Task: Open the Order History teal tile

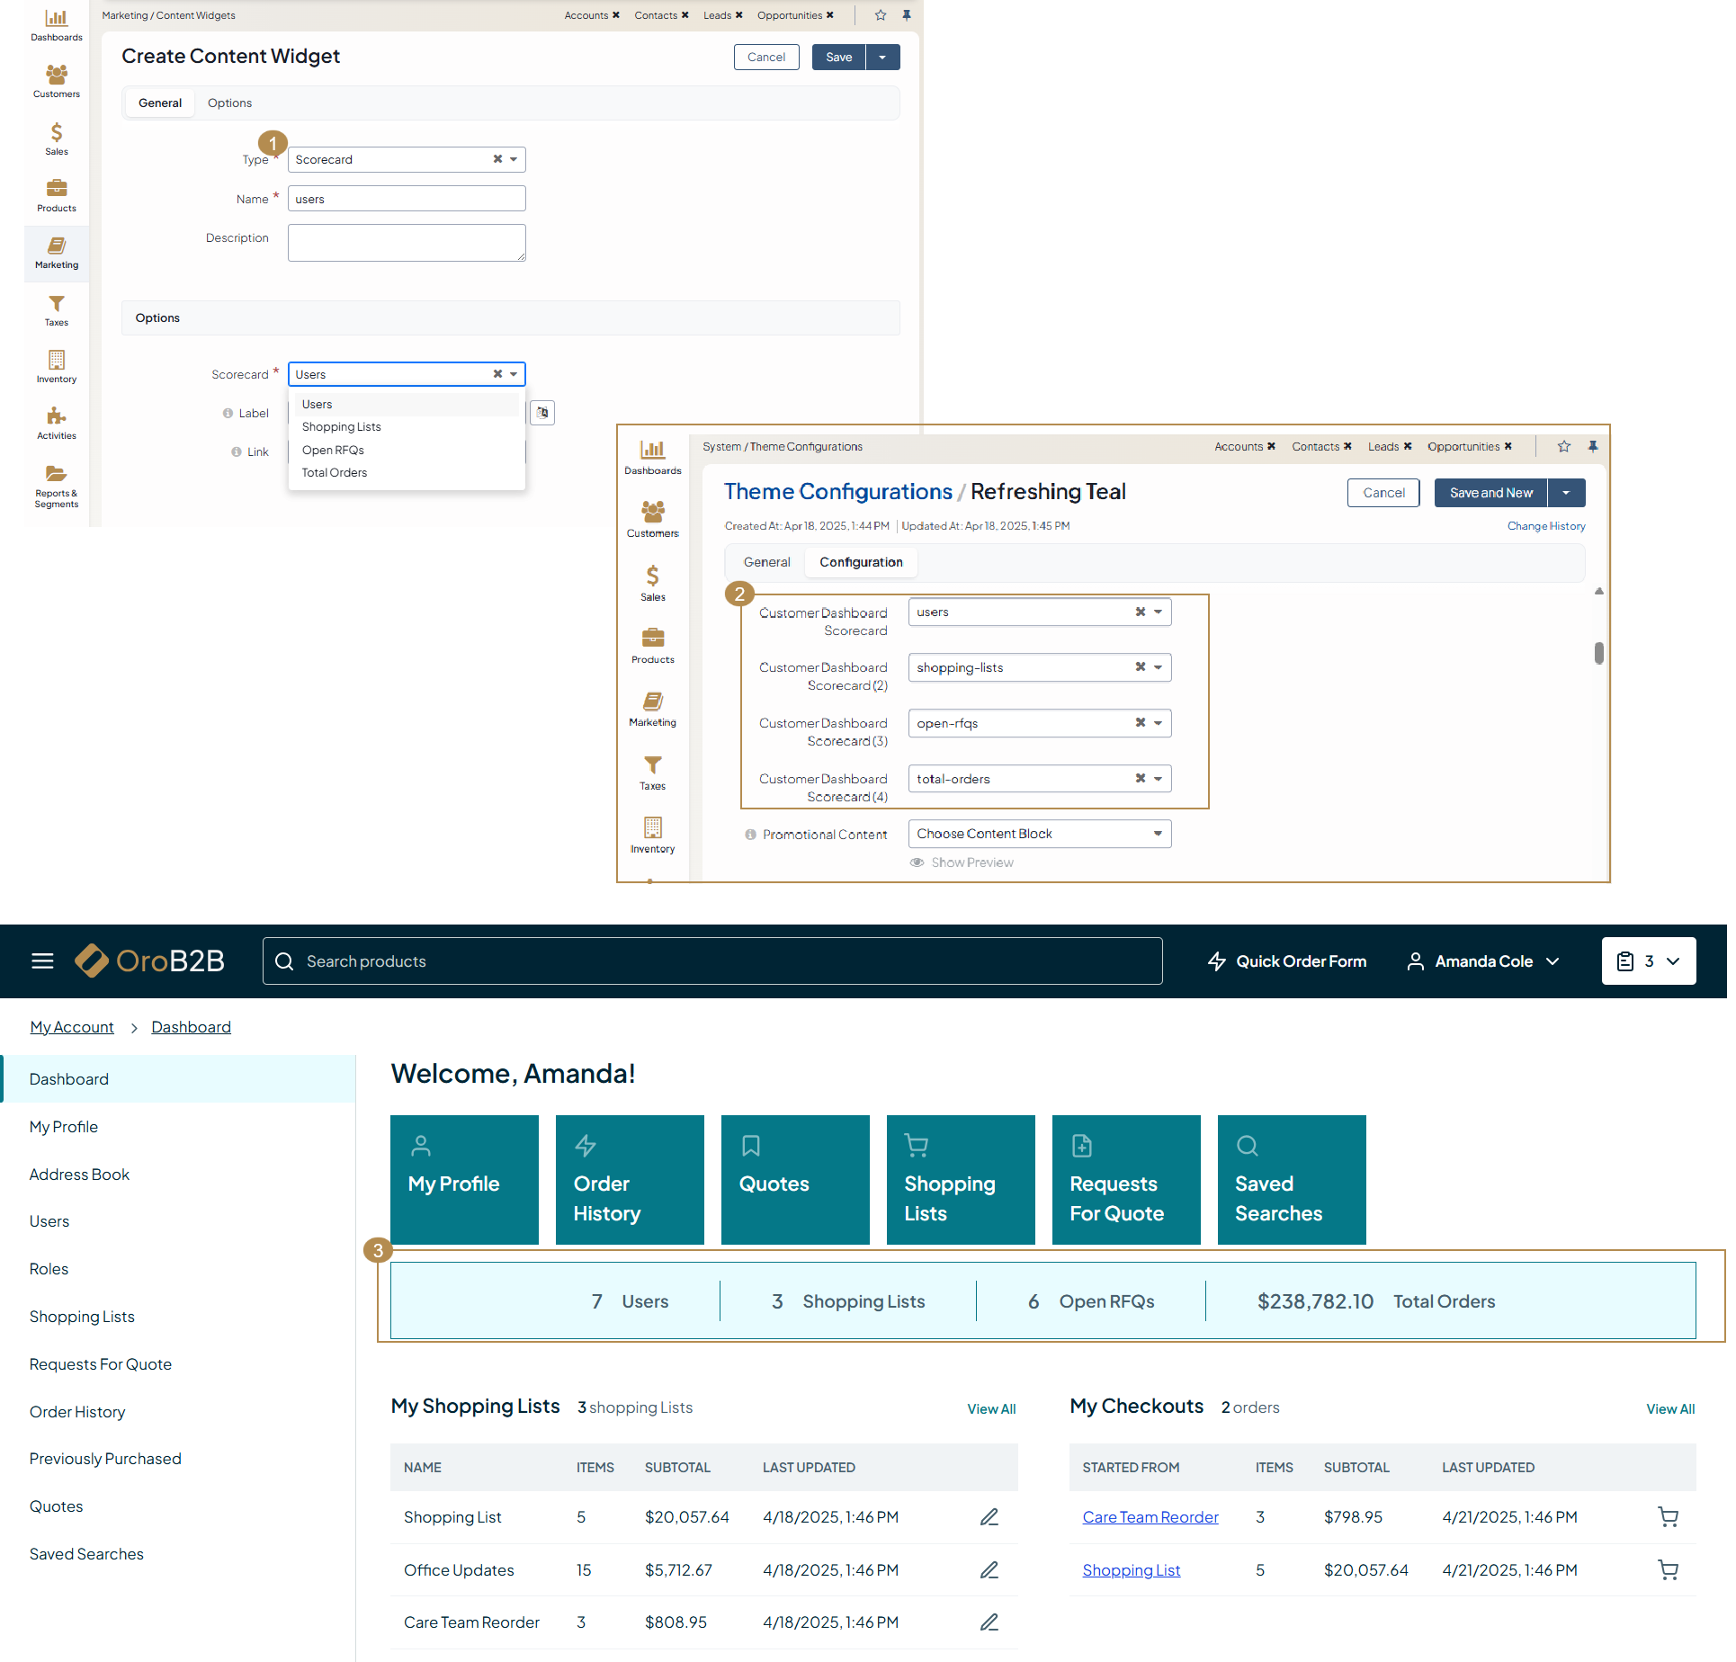Action: (x=630, y=1180)
